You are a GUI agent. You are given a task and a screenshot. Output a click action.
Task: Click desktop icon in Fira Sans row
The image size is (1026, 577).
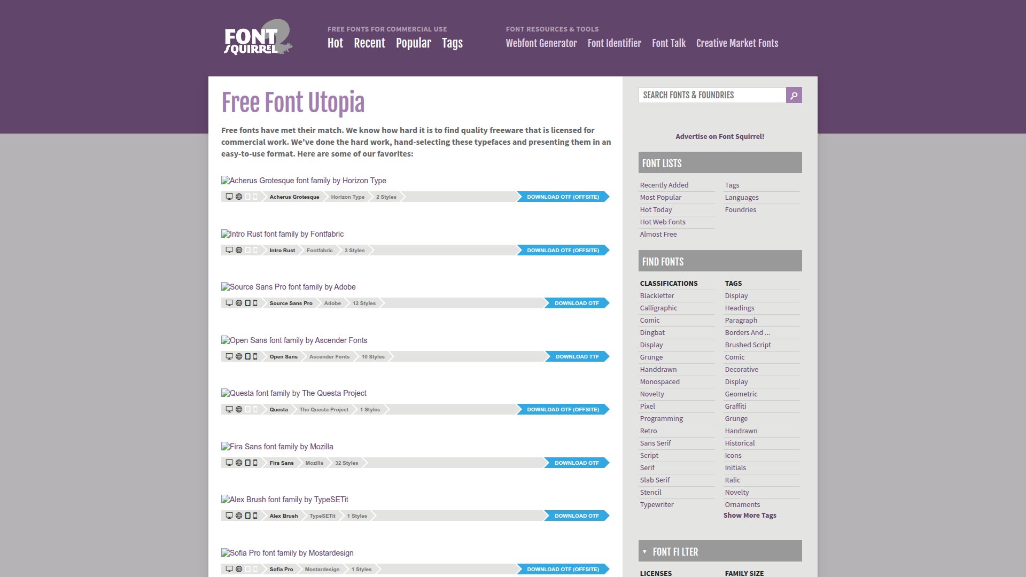(x=229, y=463)
